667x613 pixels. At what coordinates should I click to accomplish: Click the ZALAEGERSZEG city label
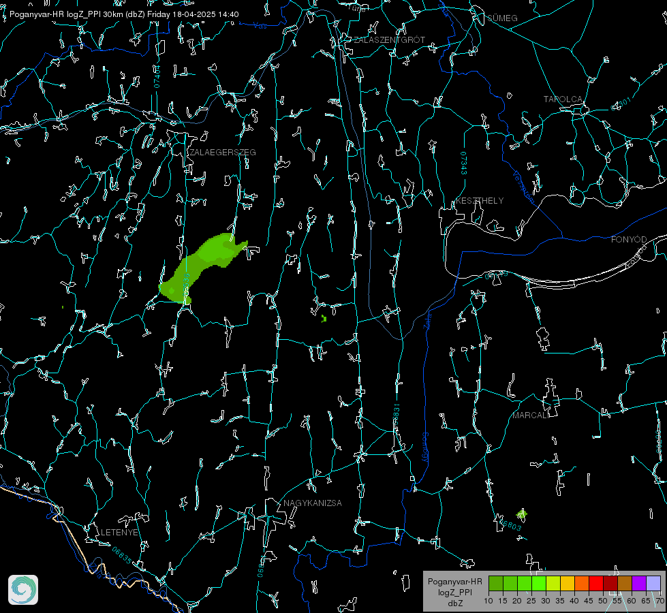click(223, 153)
